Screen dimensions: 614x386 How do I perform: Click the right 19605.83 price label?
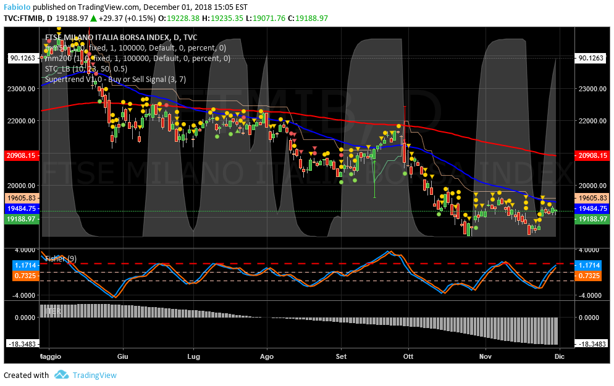tap(592, 198)
